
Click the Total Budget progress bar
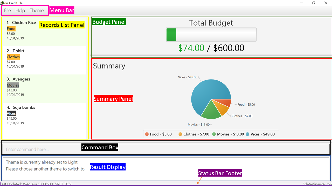pyautogui.click(x=211, y=35)
